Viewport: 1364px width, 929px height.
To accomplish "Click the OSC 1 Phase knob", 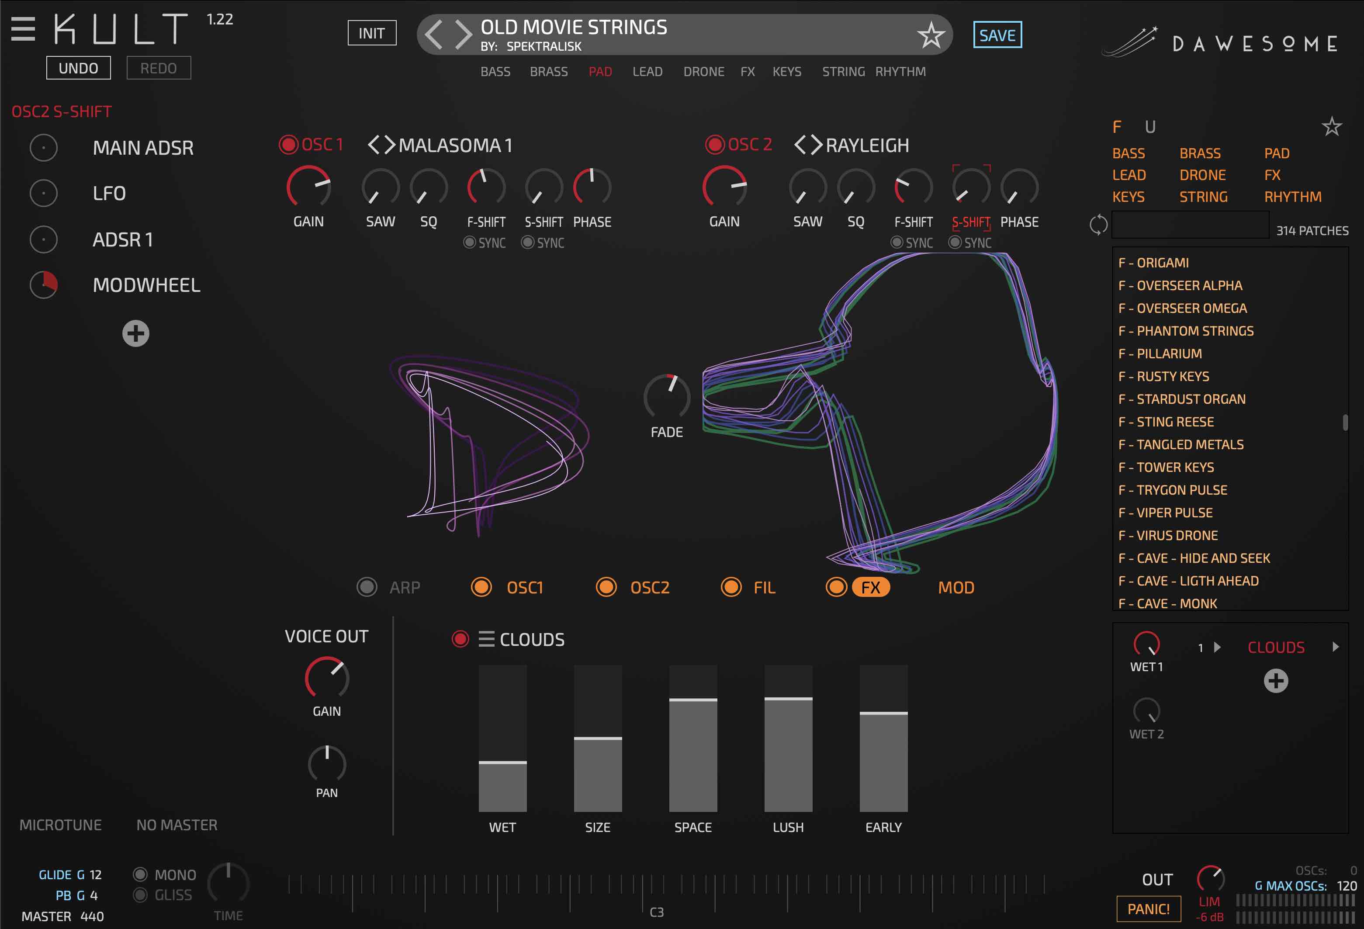I will point(592,187).
